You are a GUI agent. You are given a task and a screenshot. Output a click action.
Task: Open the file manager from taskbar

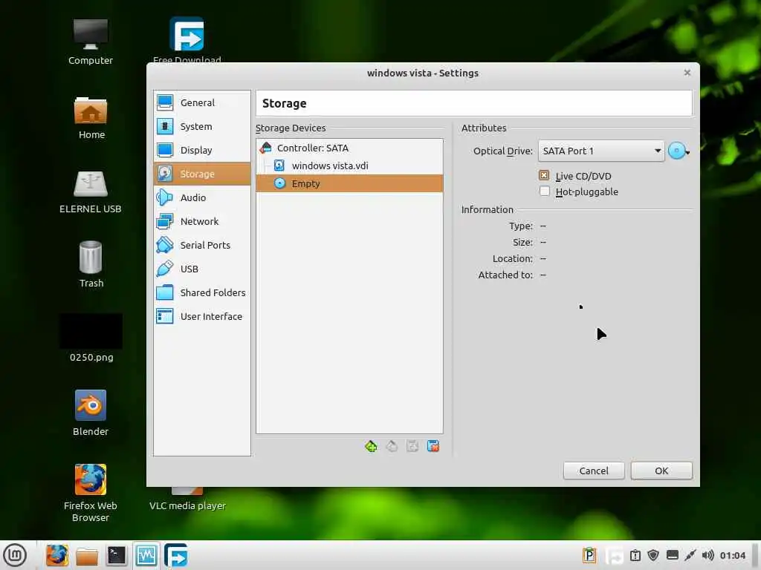(x=87, y=555)
